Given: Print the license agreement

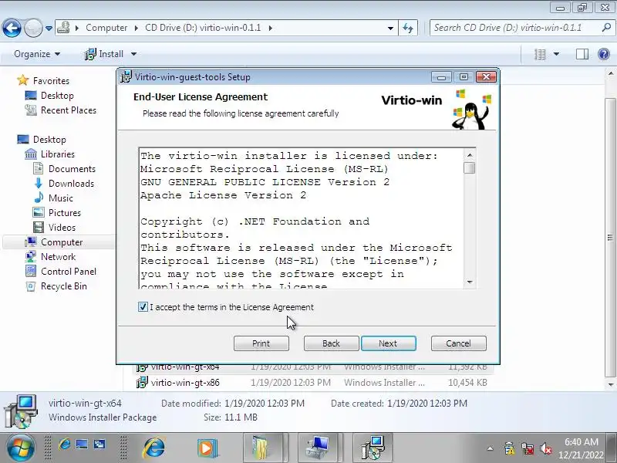Looking at the screenshot, I should (261, 343).
